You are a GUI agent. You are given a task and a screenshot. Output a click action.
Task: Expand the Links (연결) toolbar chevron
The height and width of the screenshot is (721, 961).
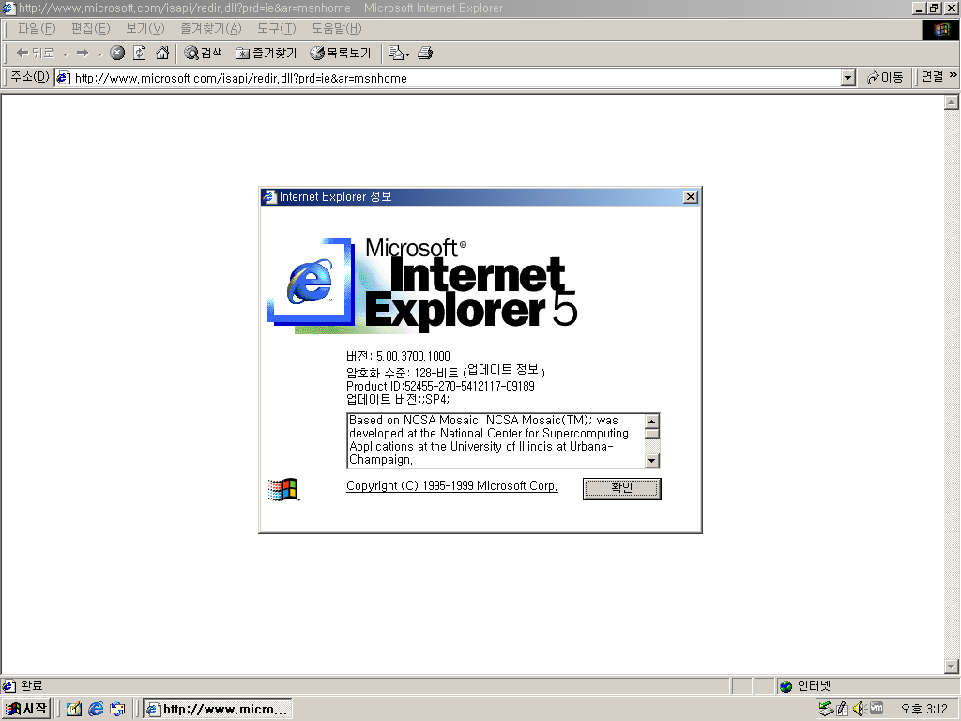coord(953,75)
